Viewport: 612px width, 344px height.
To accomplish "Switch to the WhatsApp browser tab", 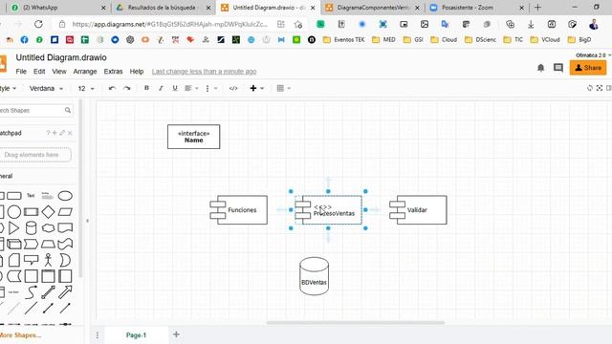I will click(x=57, y=8).
